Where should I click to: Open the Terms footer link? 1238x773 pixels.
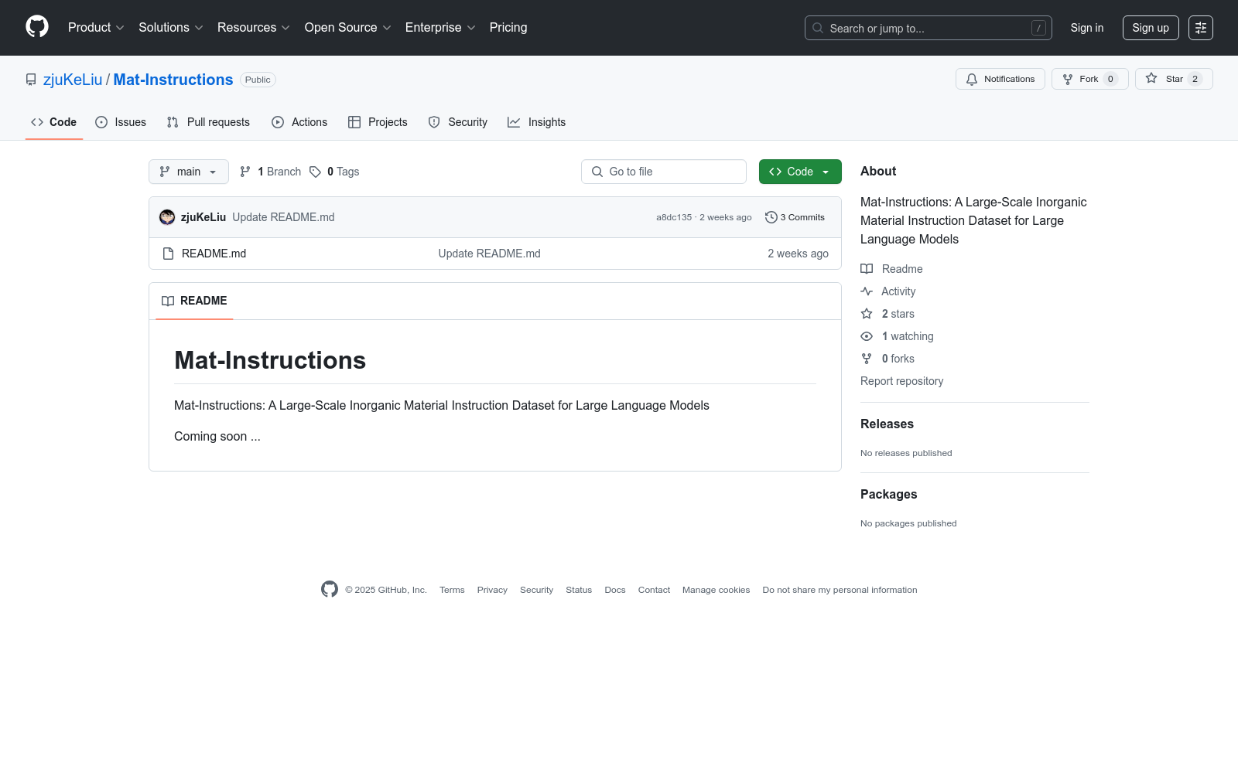452,590
